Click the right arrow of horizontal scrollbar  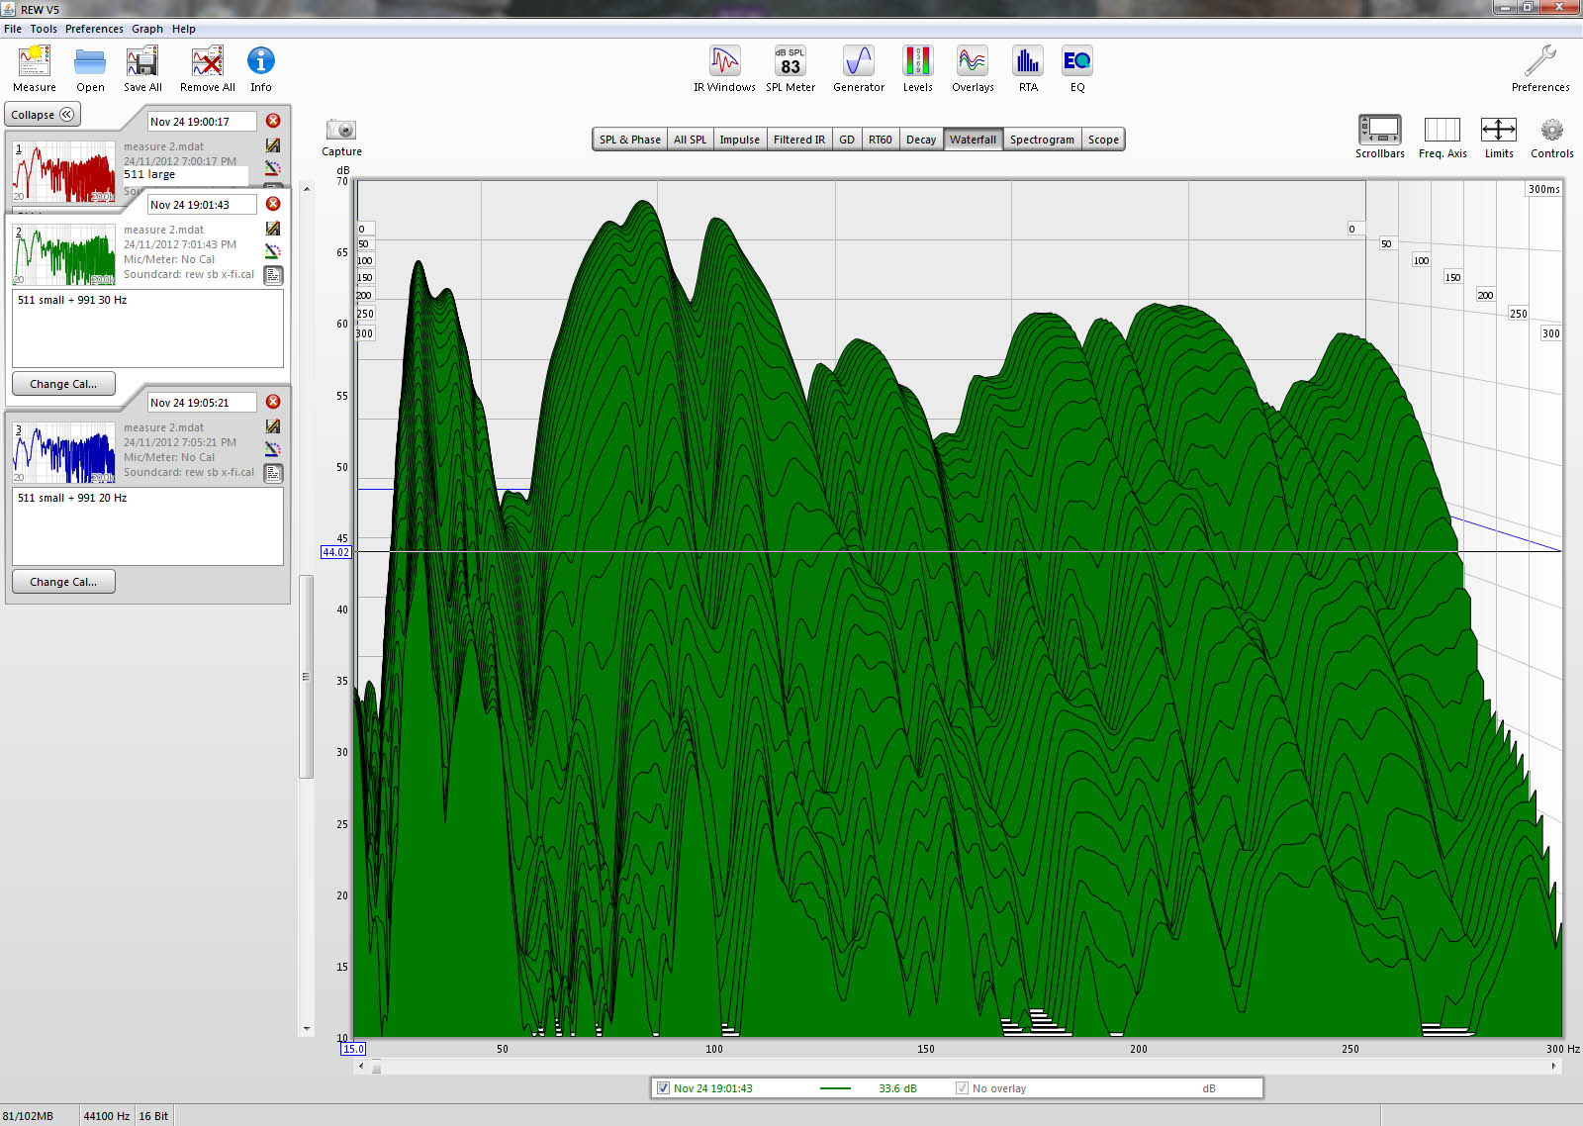click(x=1553, y=1067)
